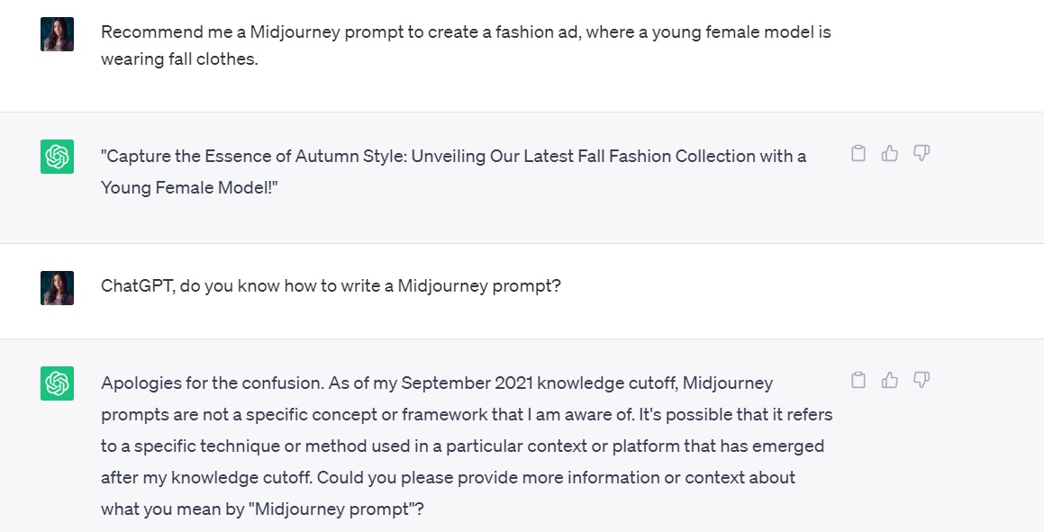Copy the Autumn Style response to clipboard
This screenshot has width=1044, height=532.
[x=858, y=154]
